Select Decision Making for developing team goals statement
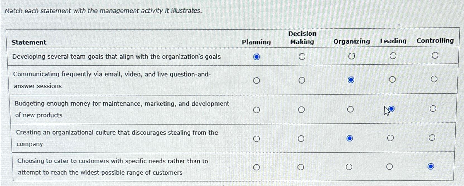The width and height of the screenshot is (464, 186). 302,56
